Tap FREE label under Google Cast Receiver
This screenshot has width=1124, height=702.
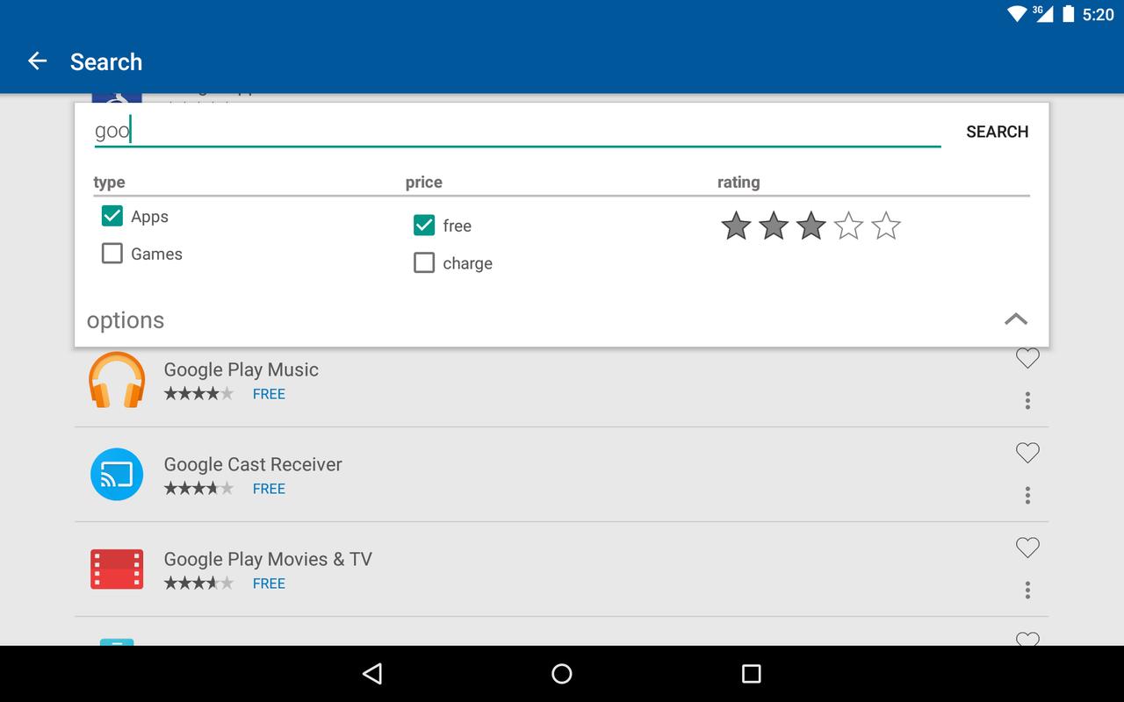point(269,489)
